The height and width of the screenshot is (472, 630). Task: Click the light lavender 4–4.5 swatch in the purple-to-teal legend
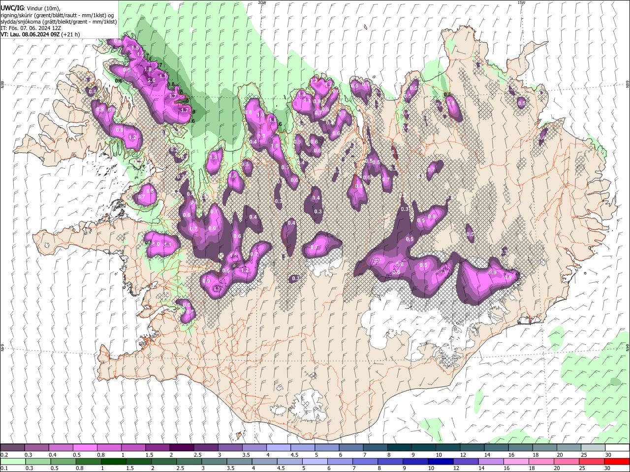pyautogui.click(x=279, y=448)
